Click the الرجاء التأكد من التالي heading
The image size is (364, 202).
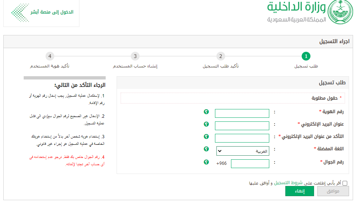pos(80,85)
